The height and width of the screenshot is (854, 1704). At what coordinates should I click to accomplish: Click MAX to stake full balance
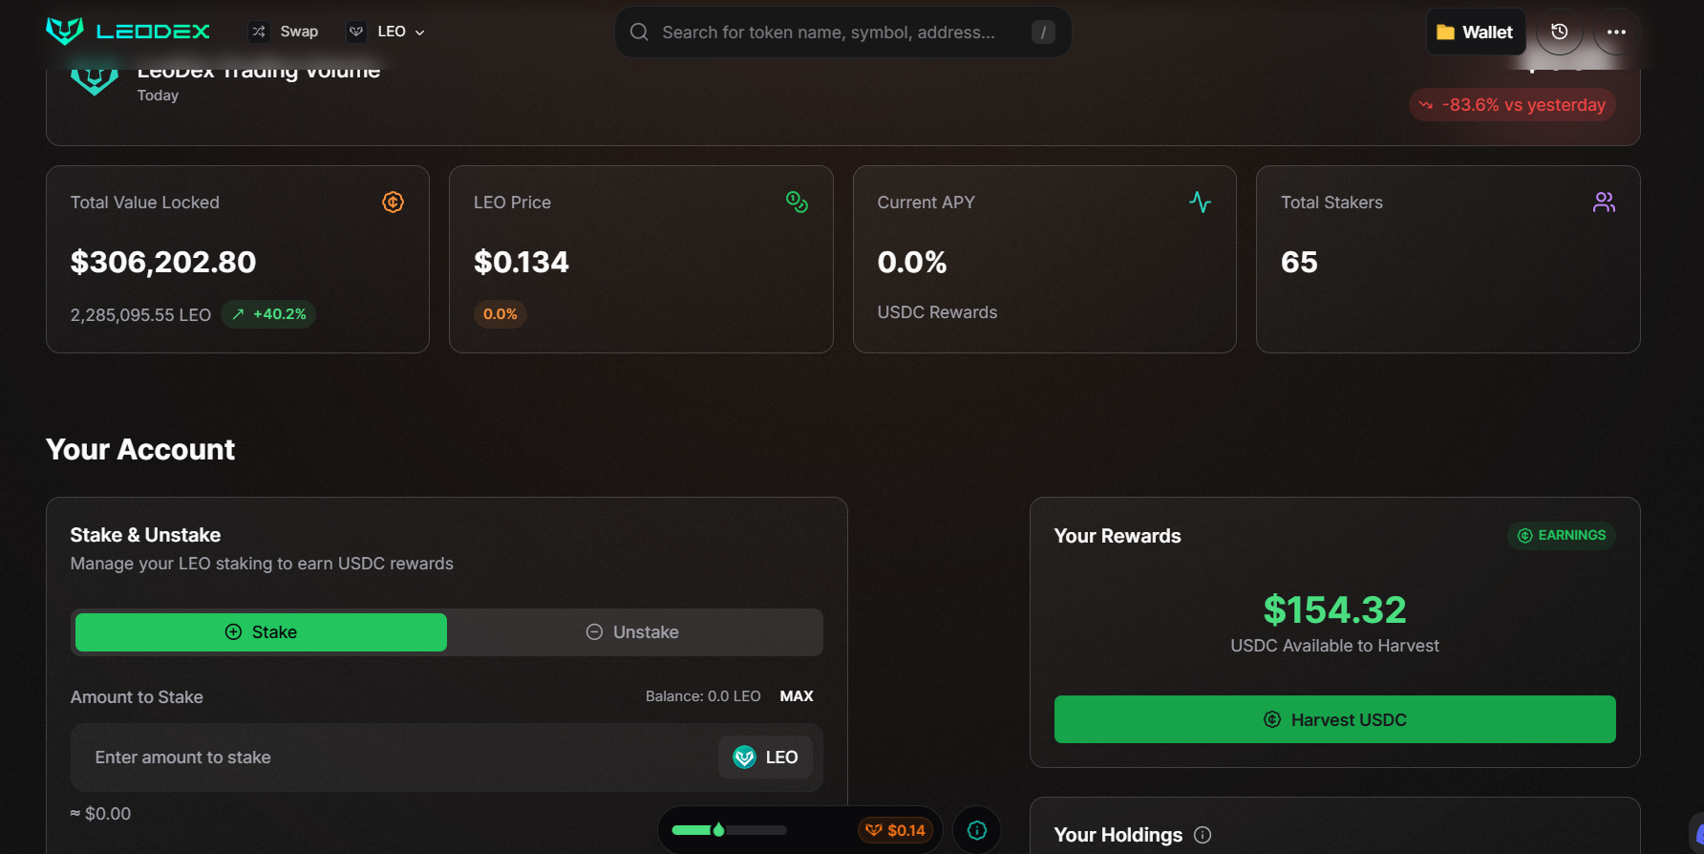[x=796, y=696]
